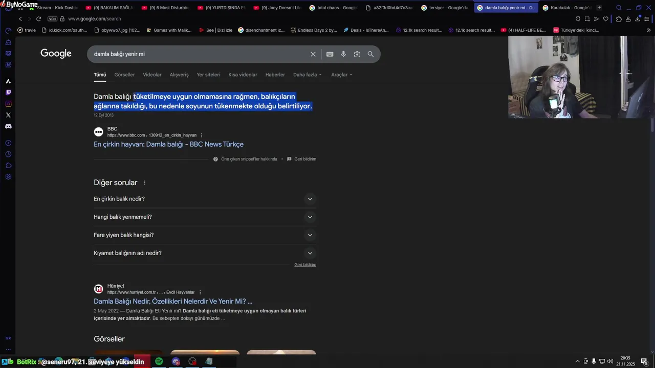The image size is (655, 368).
Task: Click the magnifier search submit icon
Action: [370, 54]
